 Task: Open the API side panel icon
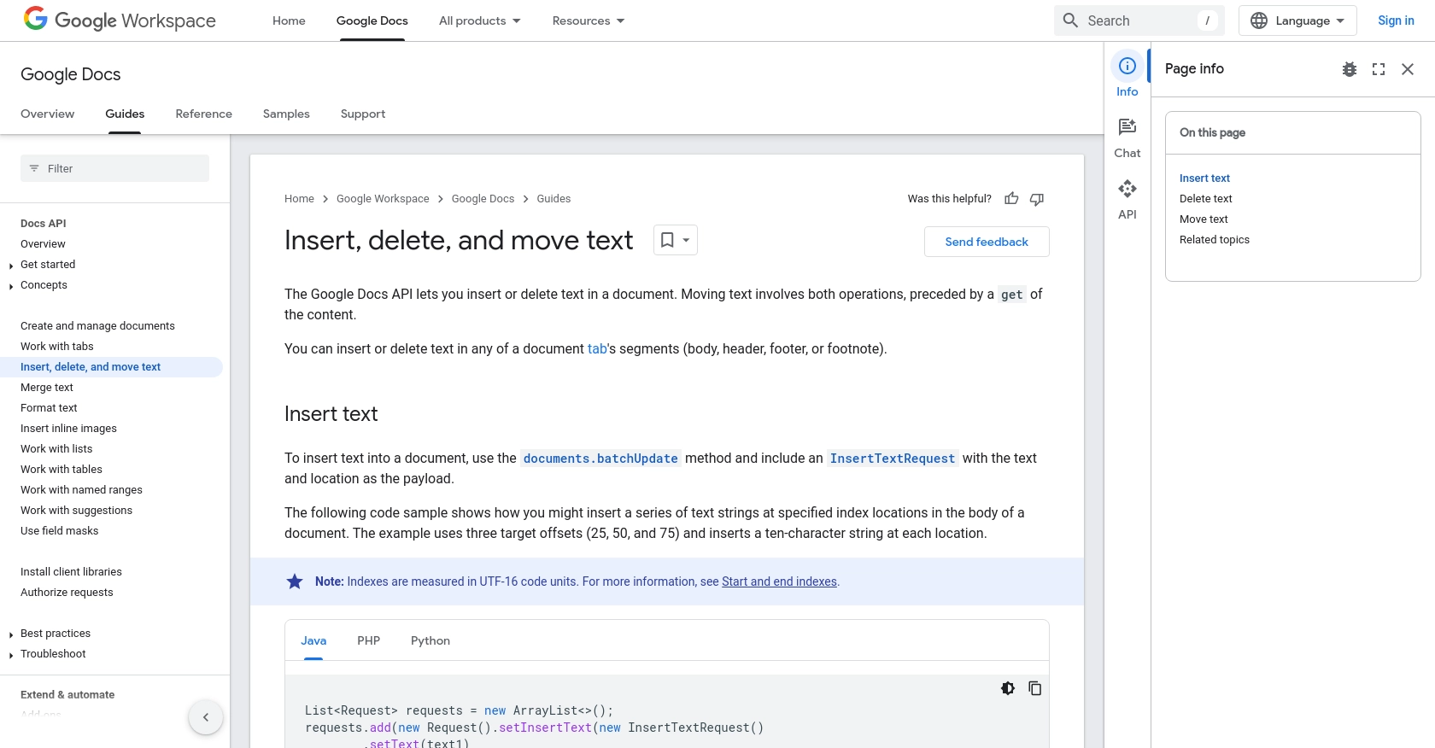tap(1127, 189)
